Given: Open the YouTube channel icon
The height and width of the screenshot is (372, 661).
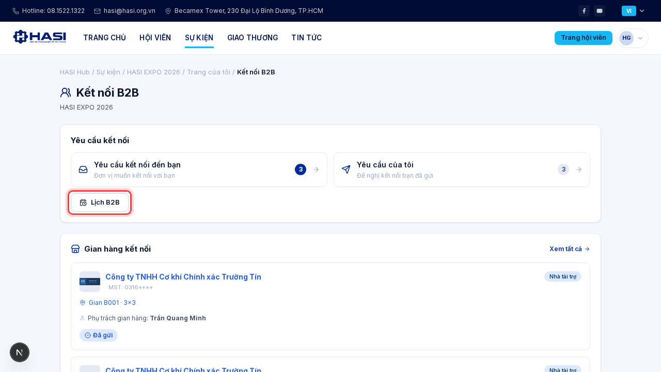Looking at the screenshot, I should [600, 11].
